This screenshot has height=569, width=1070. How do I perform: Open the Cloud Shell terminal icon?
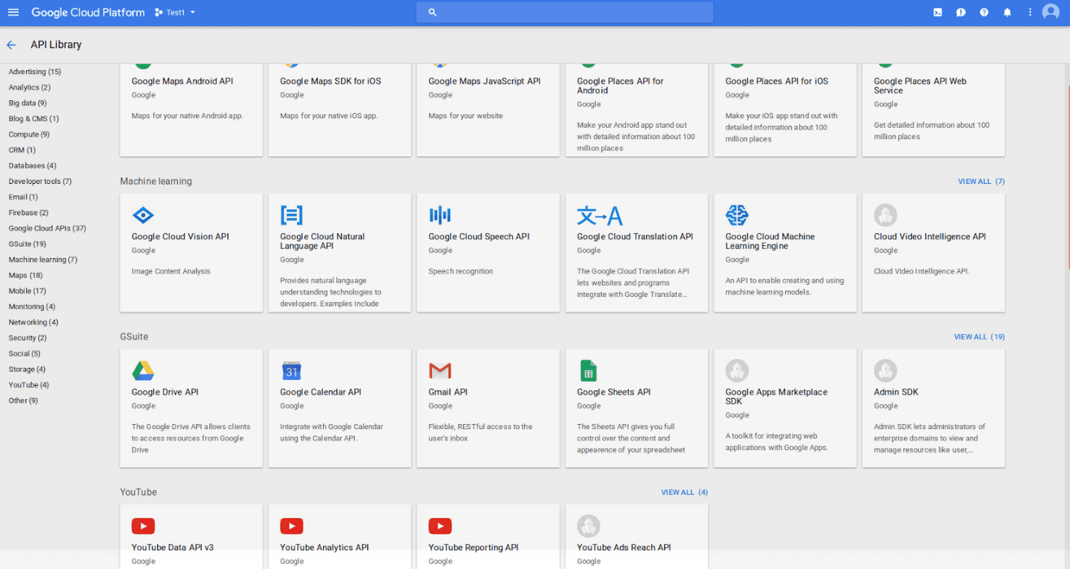point(938,12)
